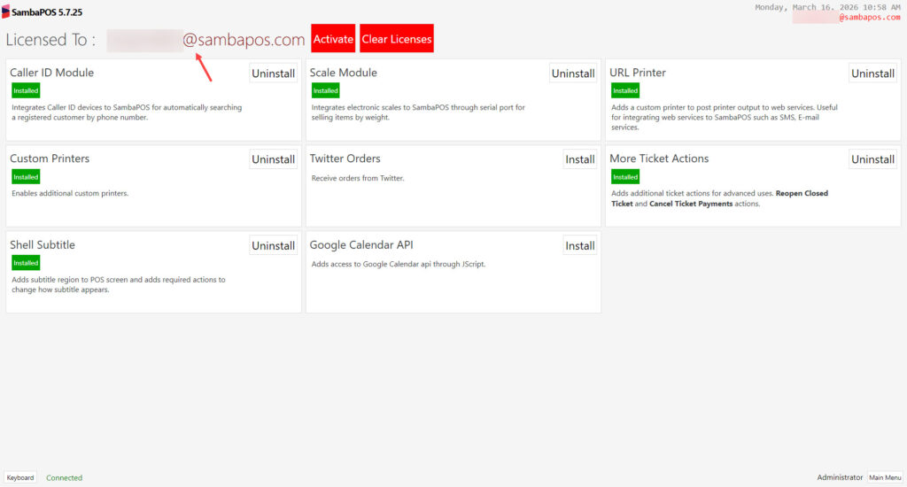This screenshot has width=907, height=487.
Task: Select the Twitter Orders module title
Action: 345,158
